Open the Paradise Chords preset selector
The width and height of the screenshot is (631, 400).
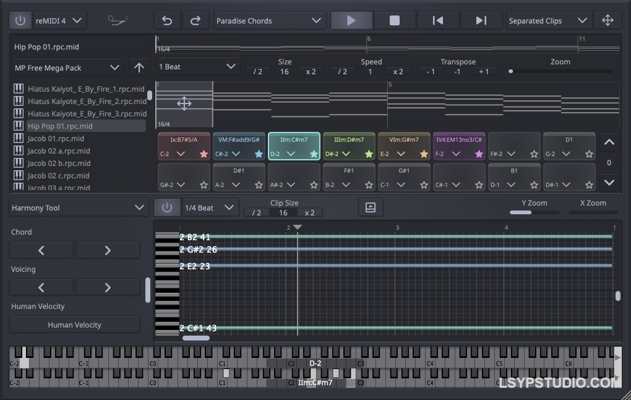(x=270, y=20)
